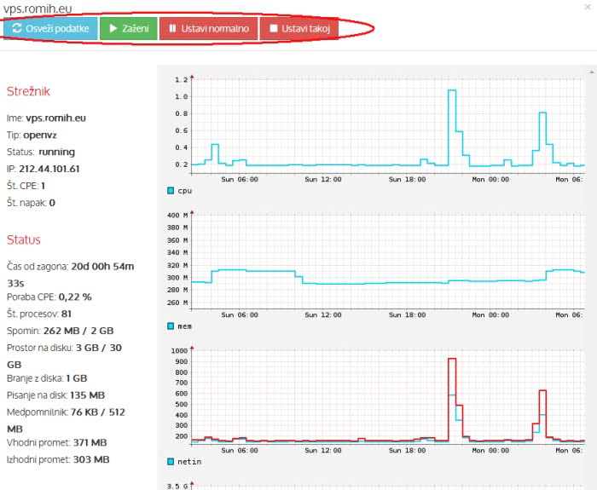The image size is (597, 490).
Task: Click the Medpomnilnik value 76 KB / 512
Action: point(98,412)
